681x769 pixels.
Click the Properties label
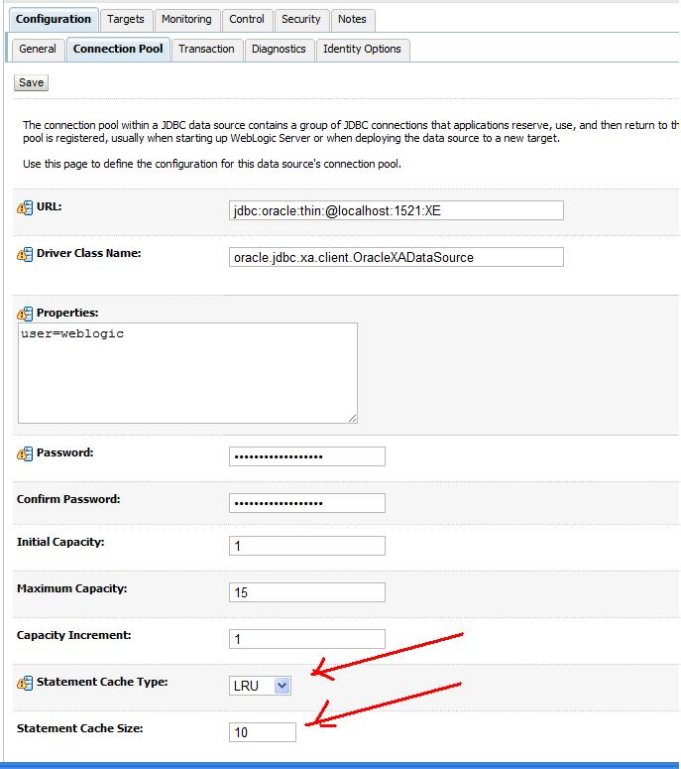(67, 313)
